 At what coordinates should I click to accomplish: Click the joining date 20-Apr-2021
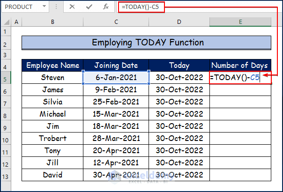click(x=116, y=151)
